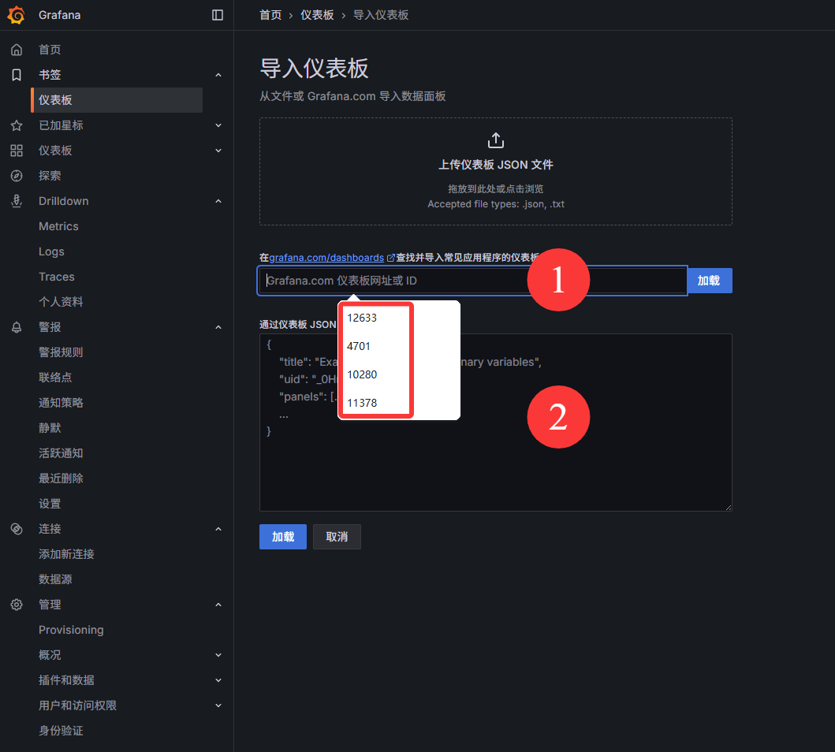
Task: Click the 取消 button
Action: pyautogui.click(x=337, y=537)
